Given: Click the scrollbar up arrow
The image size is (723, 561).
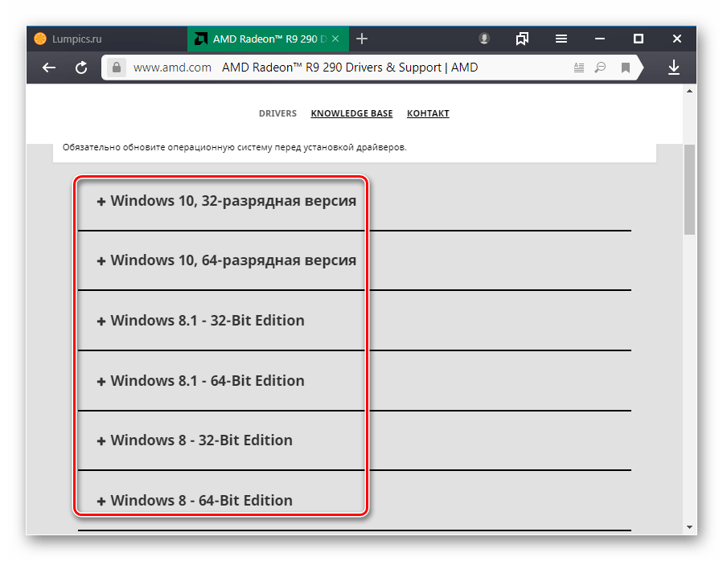Looking at the screenshot, I should coord(689,92).
